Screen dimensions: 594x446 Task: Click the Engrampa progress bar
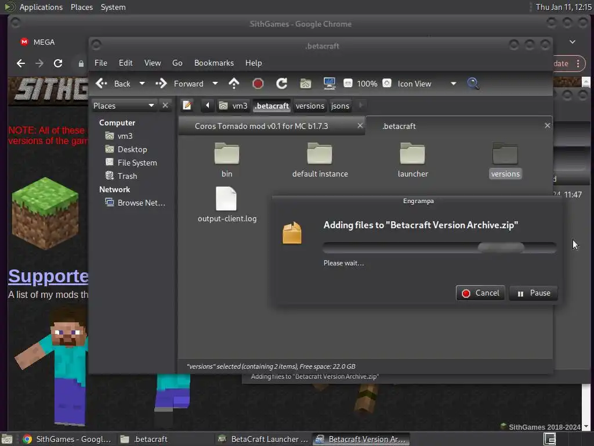[440, 247]
